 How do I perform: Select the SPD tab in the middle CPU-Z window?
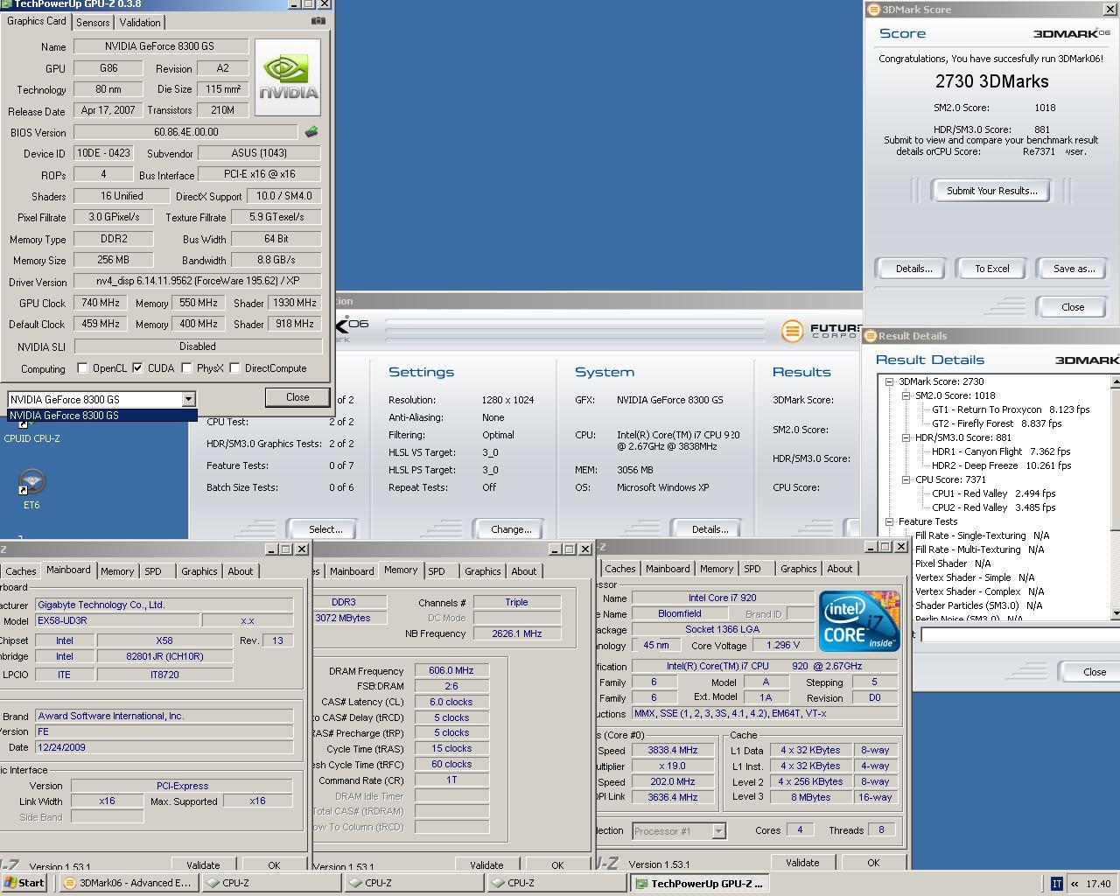tap(436, 571)
